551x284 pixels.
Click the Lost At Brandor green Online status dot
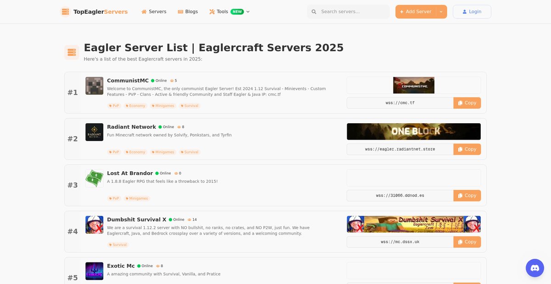[157, 173]
